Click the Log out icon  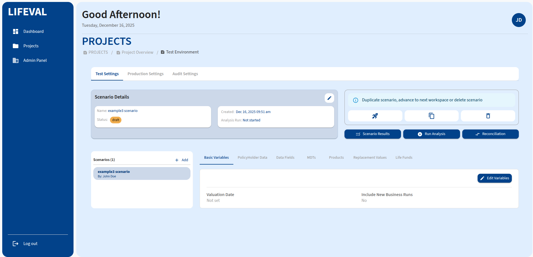[x=16, y=244]
